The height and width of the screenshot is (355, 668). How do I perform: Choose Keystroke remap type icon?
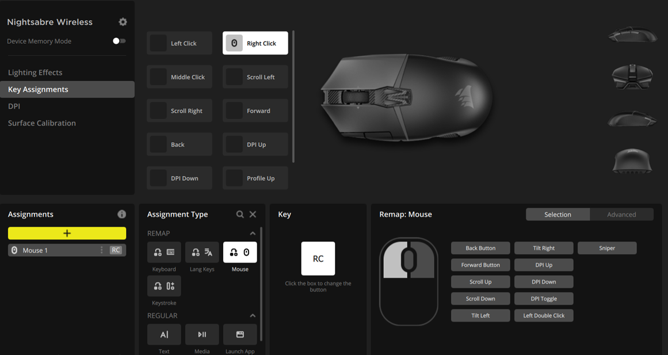click(x=164, y=286)
